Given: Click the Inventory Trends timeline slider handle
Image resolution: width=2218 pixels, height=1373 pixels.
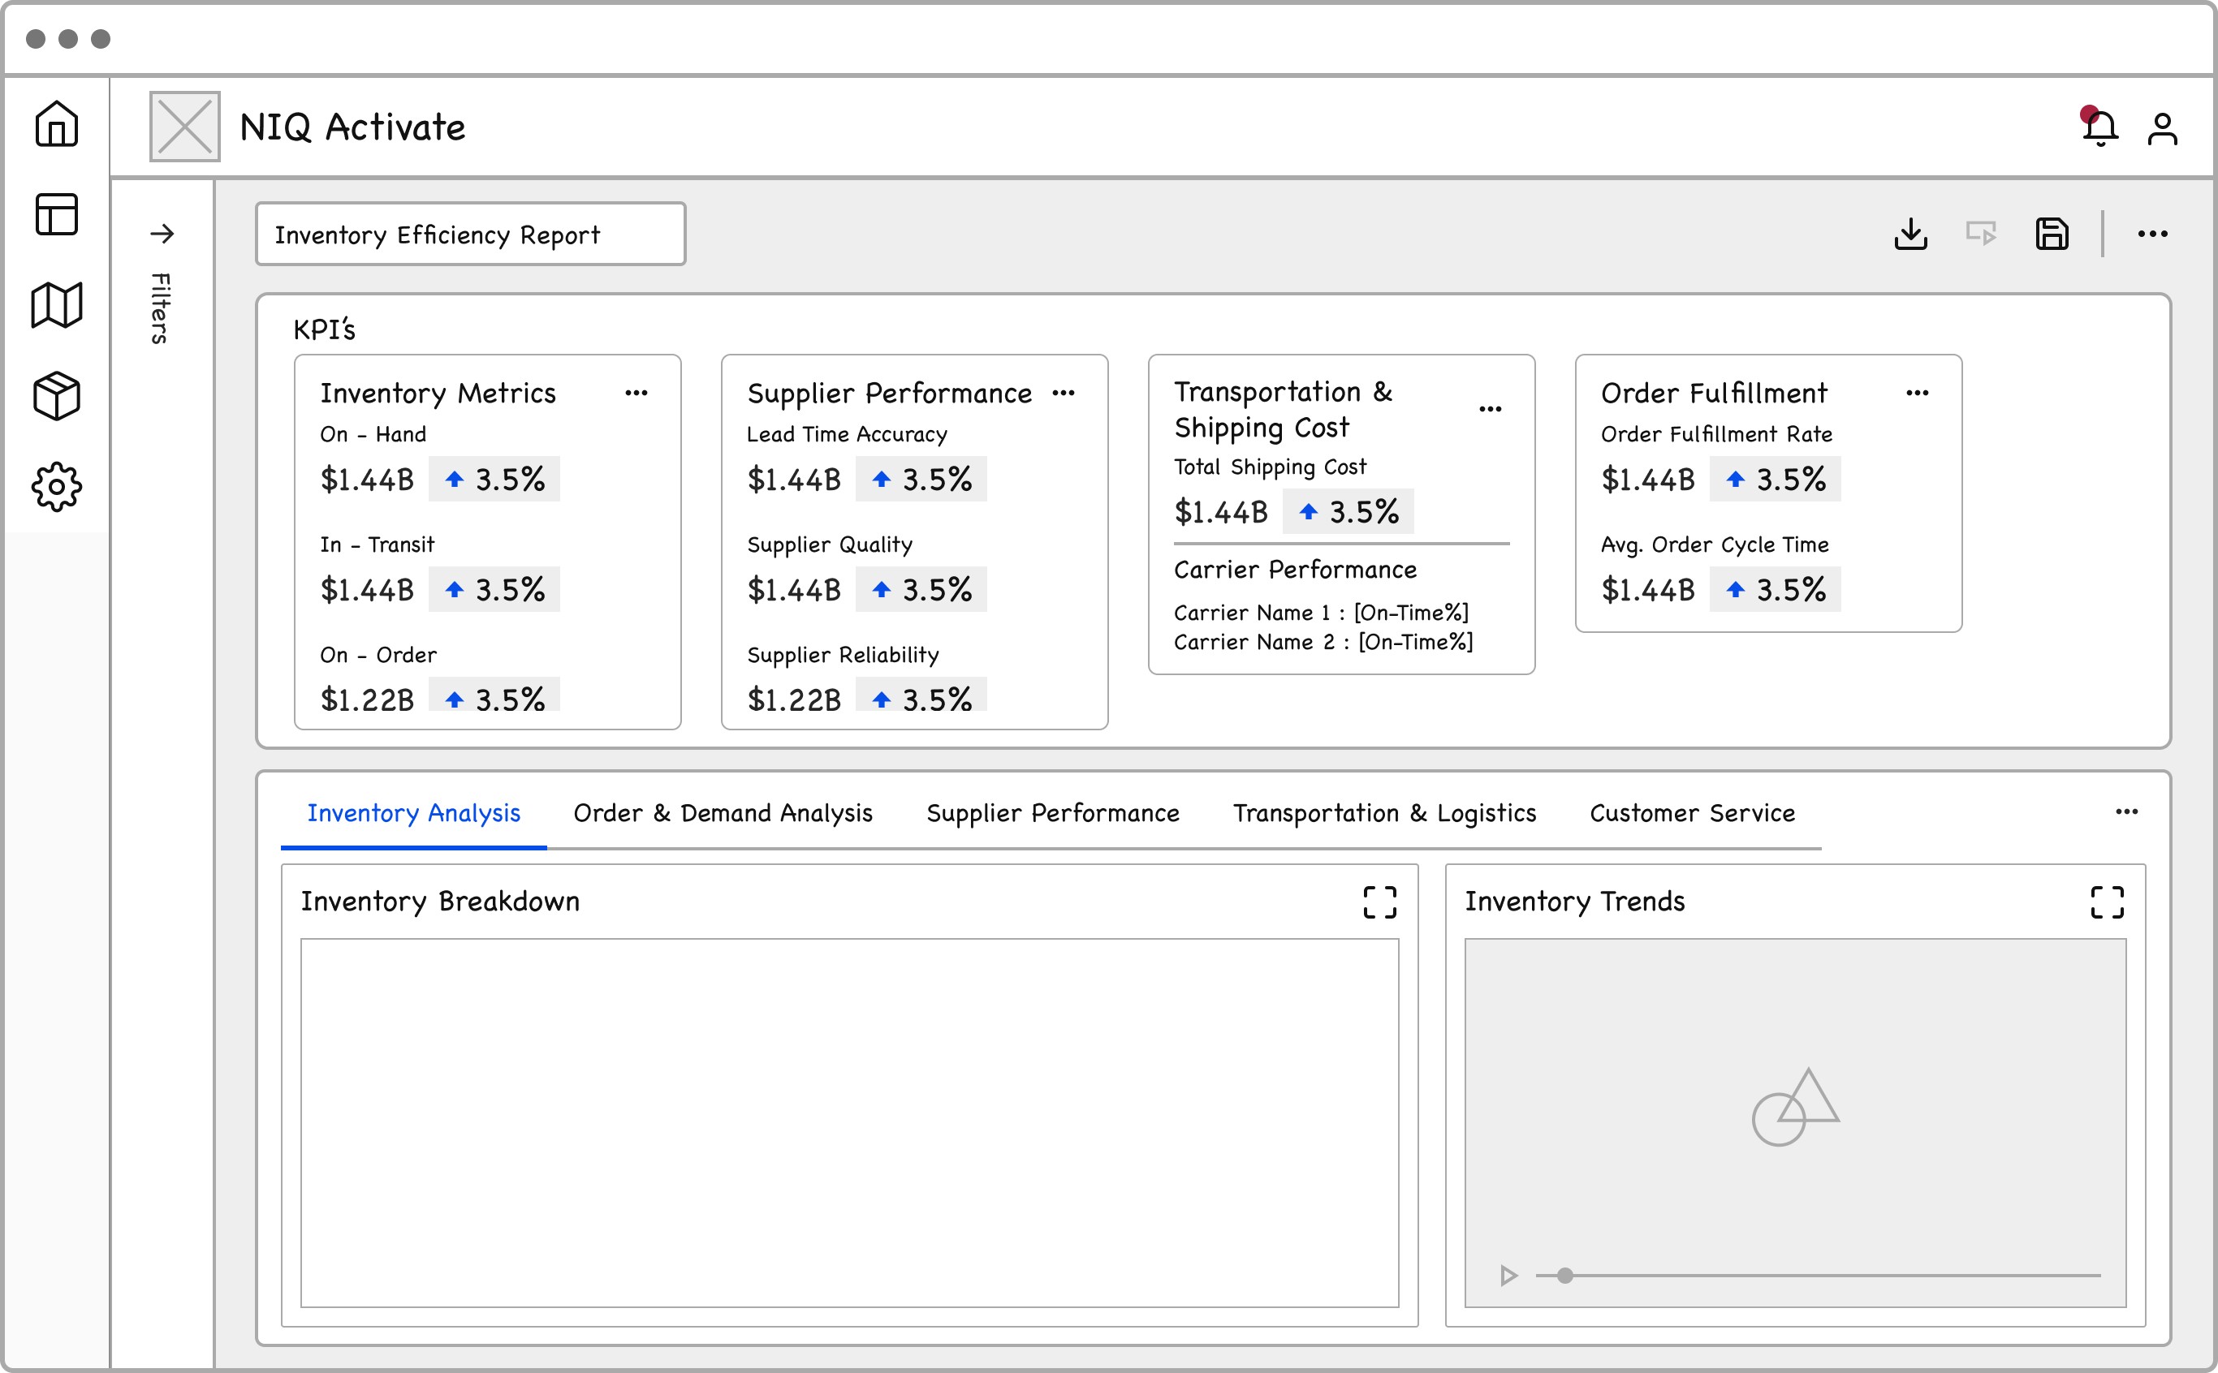Looking at the screenshot, I should (x=1565, y=1276).
